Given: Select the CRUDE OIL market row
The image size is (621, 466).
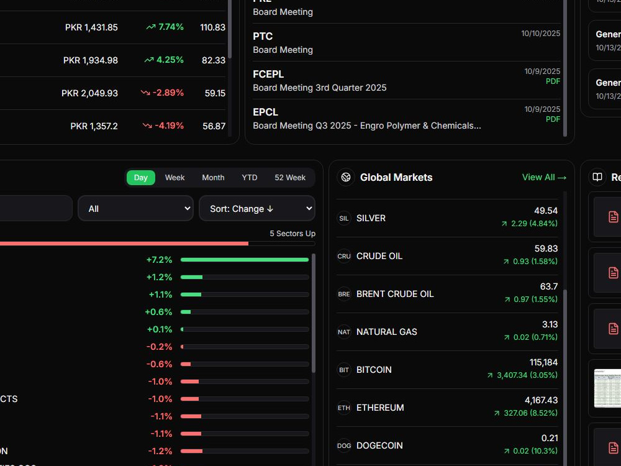Looking at the screenshot, I should click(x=447, y=256).
